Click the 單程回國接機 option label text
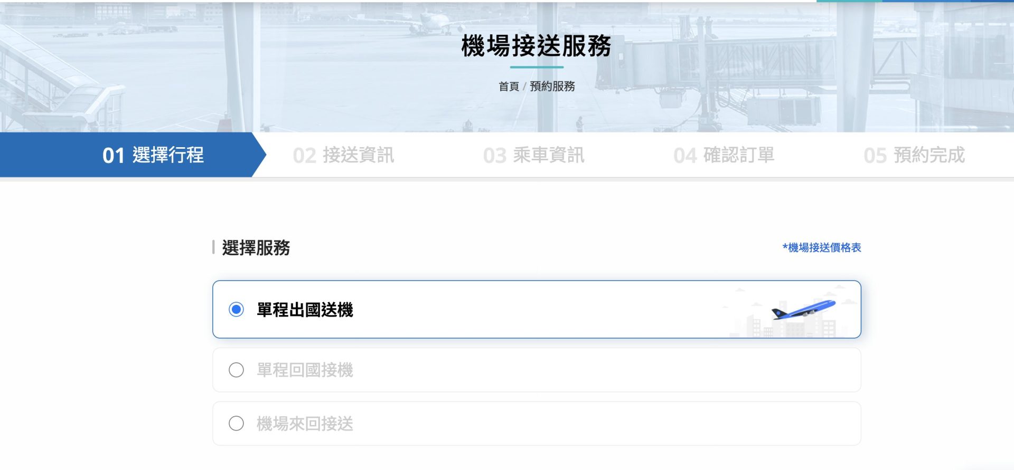Image resolution: width=1014 pixels, height=470 pixels. click(305, 370)
